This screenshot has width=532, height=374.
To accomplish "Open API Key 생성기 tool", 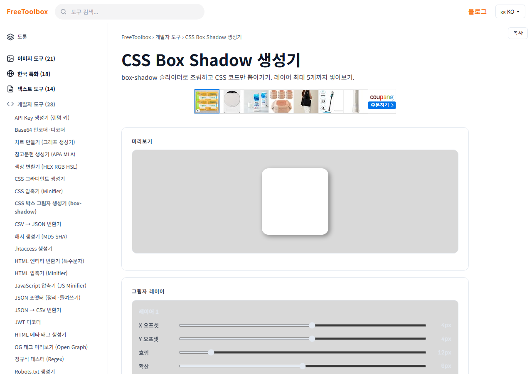I will (x=42, y=118).
